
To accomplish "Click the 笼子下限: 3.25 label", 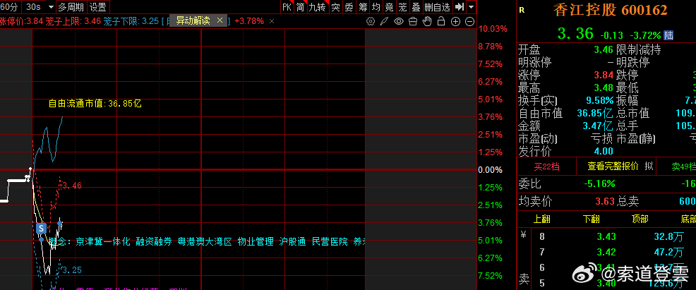I will tap(131, 21).
